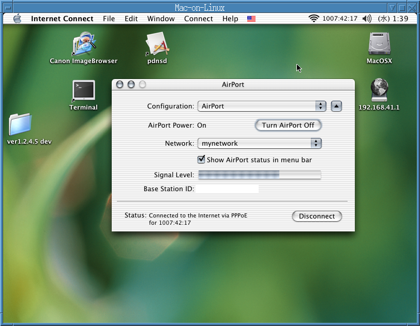Click the Disconnect button
Screen dimensions: 420x326
(x=317, y=216)
